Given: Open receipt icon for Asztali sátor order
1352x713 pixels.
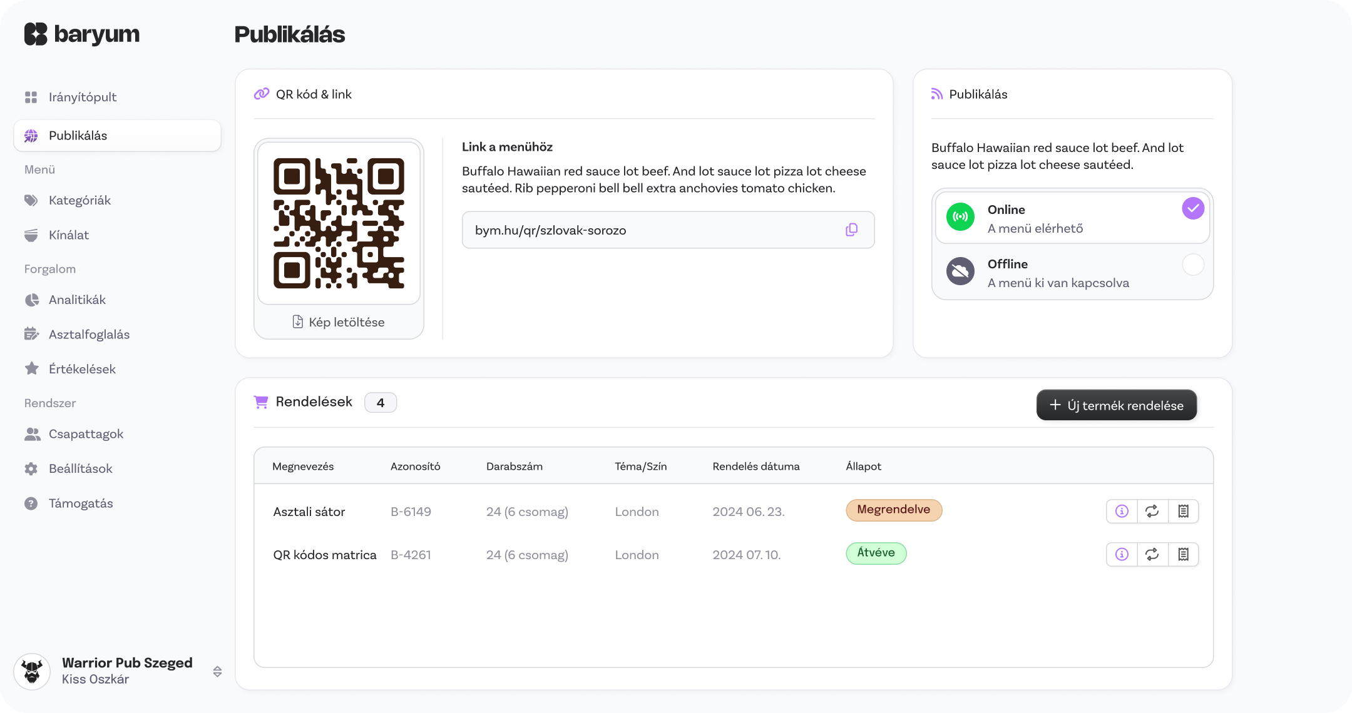Looking at the screenshot, I should click(x=1183, y=512).
